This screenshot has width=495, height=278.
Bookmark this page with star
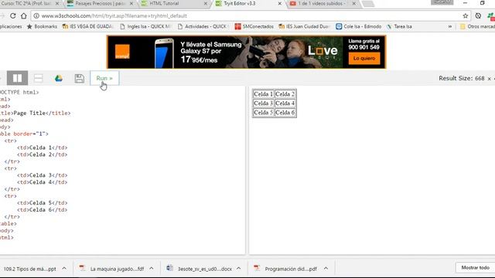[466, 15]
